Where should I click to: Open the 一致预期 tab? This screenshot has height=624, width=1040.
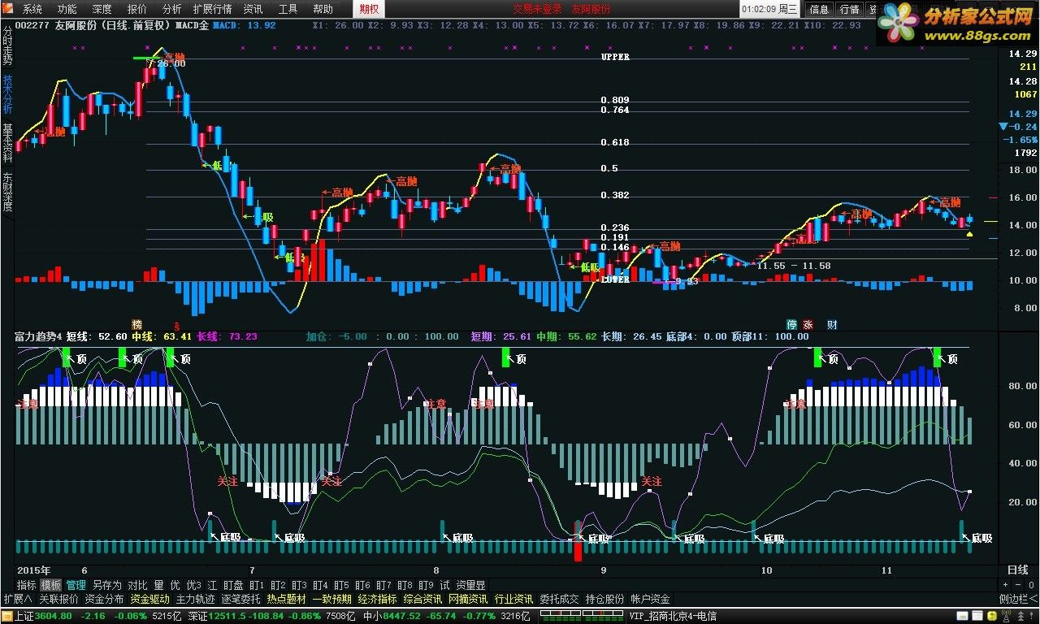pos(331,599)
